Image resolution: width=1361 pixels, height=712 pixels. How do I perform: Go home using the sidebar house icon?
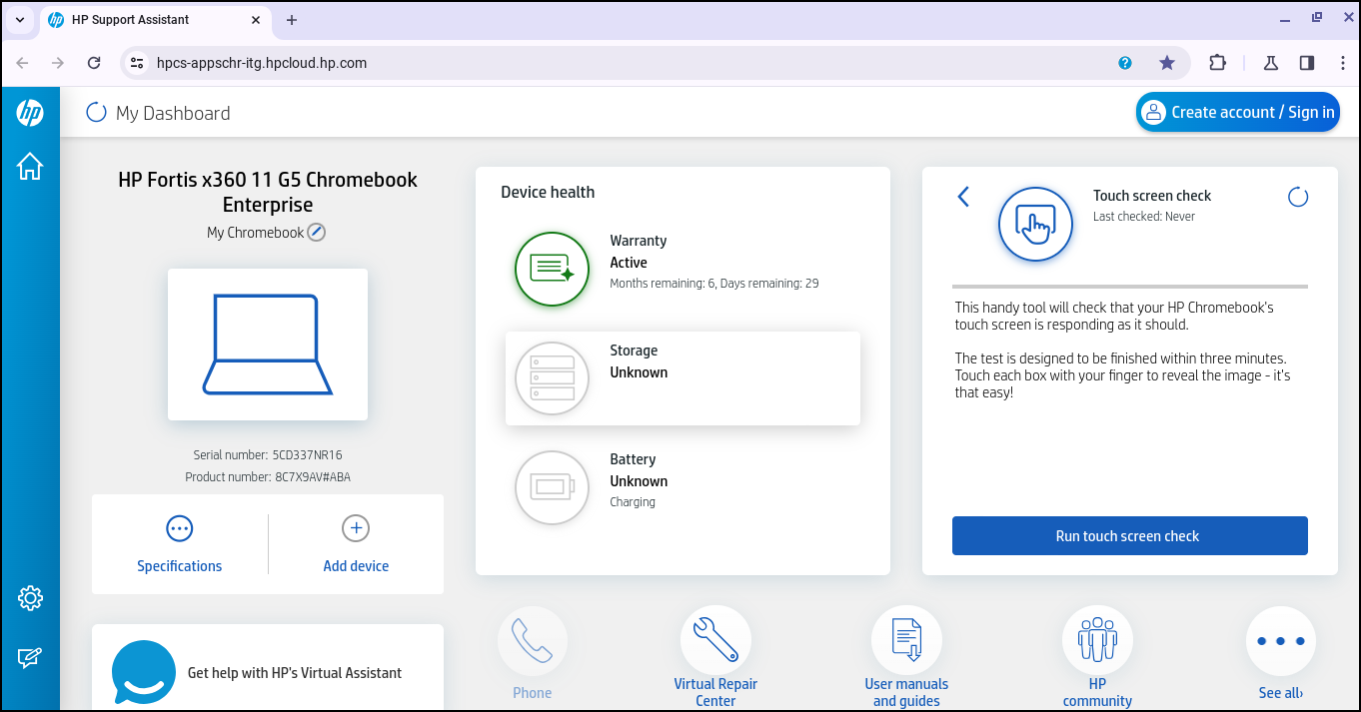[x=30, y=167]
